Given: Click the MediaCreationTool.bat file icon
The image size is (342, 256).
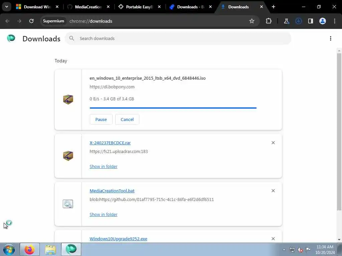Looking at the screenshot, I should tap(68, 204).
